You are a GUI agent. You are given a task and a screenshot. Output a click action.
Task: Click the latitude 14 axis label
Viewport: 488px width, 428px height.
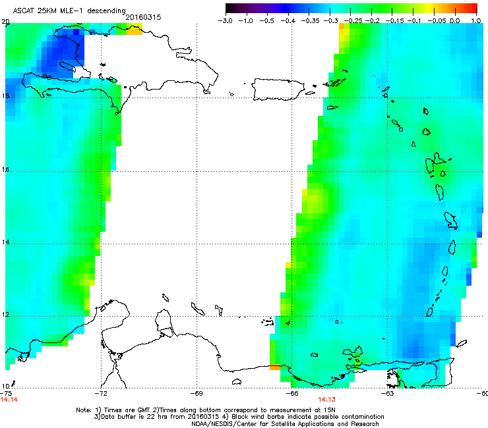pos(5,242)
